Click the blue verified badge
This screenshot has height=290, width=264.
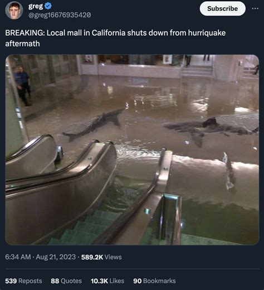pyautogui.click(x=48, y=6)
